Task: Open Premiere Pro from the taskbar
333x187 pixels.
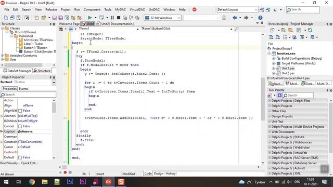Action: point(83,182)
